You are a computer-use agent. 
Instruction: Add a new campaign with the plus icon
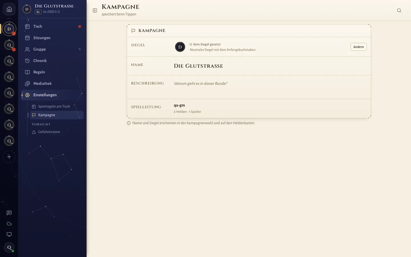click(x=9, y=157)
